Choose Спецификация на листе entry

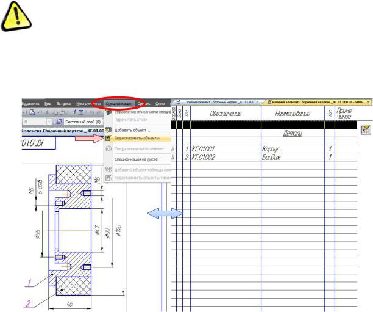(x=137, y=159)
